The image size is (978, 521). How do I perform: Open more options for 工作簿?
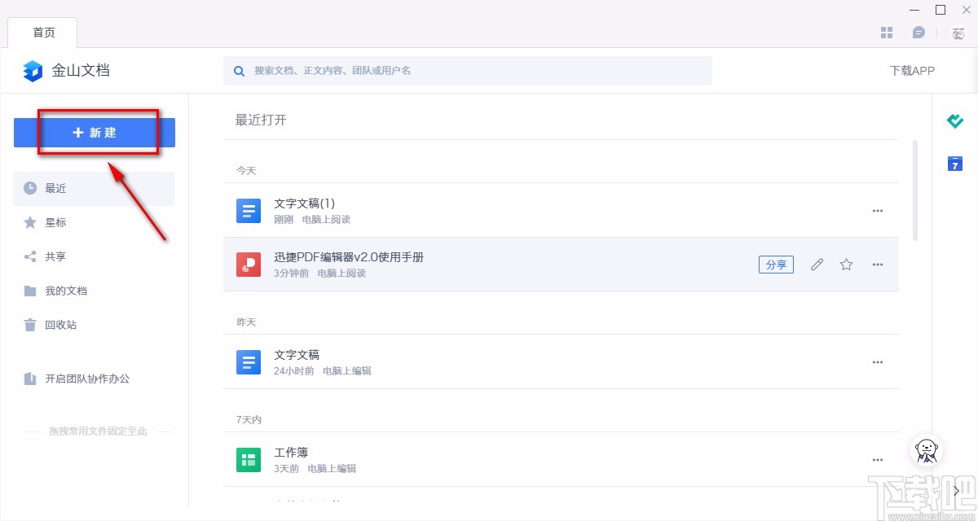click(878, 459)
